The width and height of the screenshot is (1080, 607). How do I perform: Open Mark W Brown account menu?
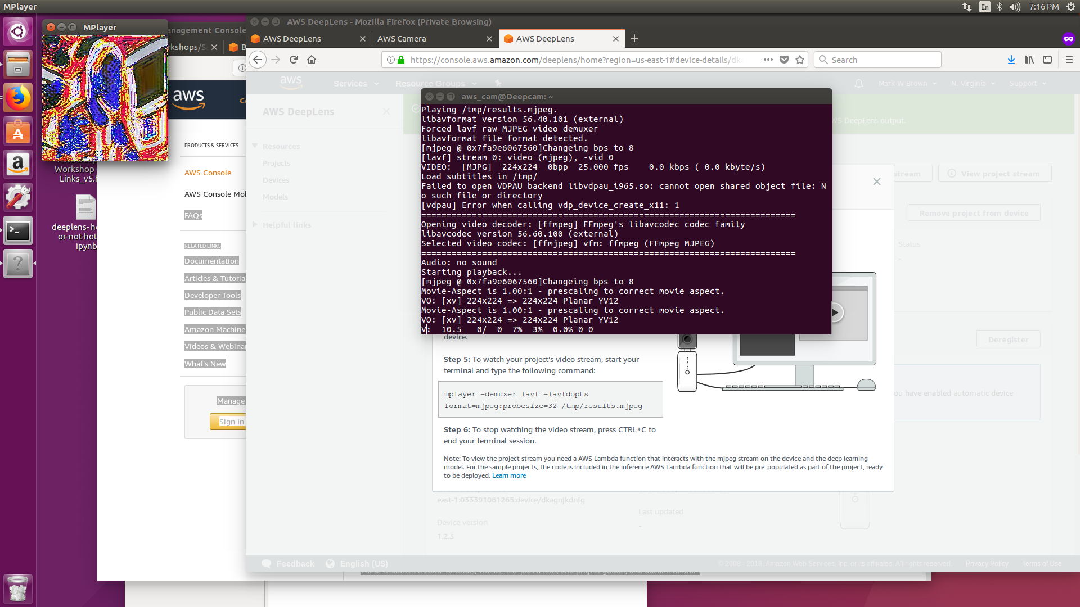[907, 83]
